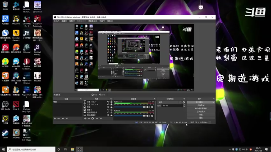Move the selected scene down in the scenes toolbar

tap(67, 118)
